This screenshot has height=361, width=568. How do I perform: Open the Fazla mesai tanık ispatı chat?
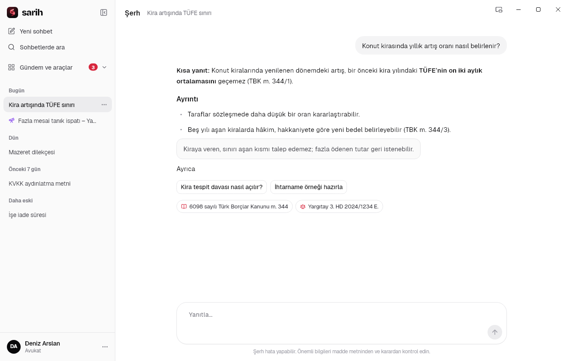click(58, 121)
